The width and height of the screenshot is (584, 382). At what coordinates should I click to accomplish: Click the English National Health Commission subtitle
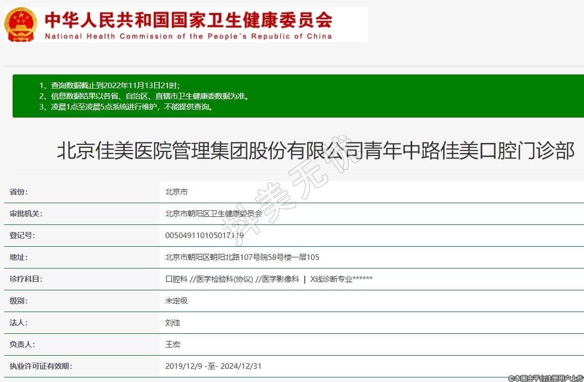(x=189, y=36)
